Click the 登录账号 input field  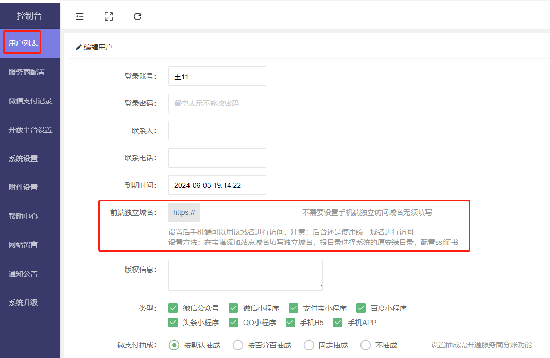(x=217, y=76)
